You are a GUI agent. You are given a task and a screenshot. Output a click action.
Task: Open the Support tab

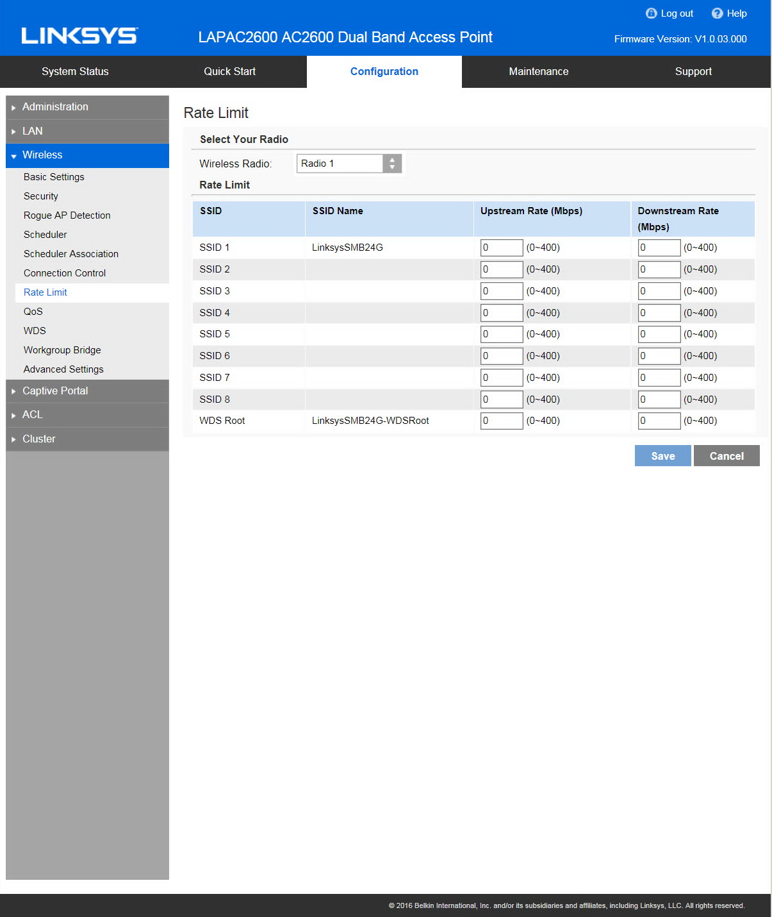point(693,72)
